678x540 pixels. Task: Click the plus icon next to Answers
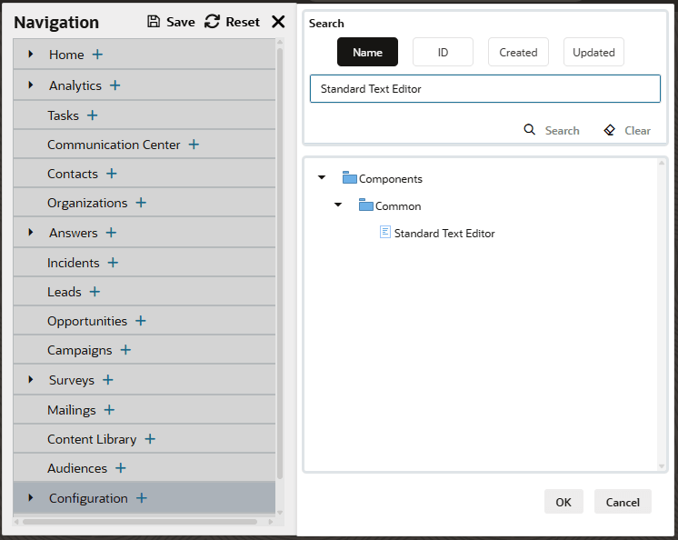coord(111,233)
